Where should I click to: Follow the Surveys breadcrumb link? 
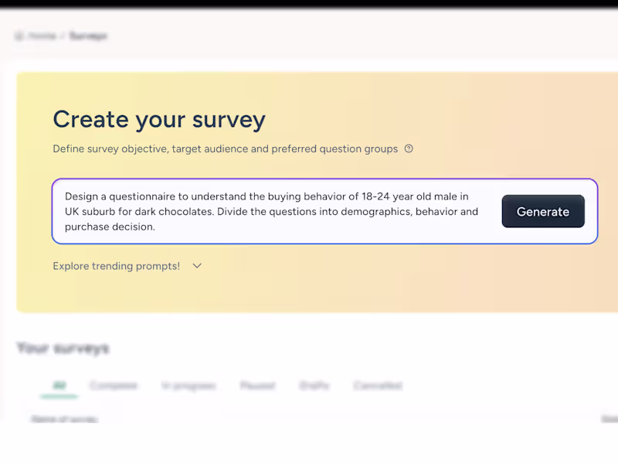(x=89, y=36)
